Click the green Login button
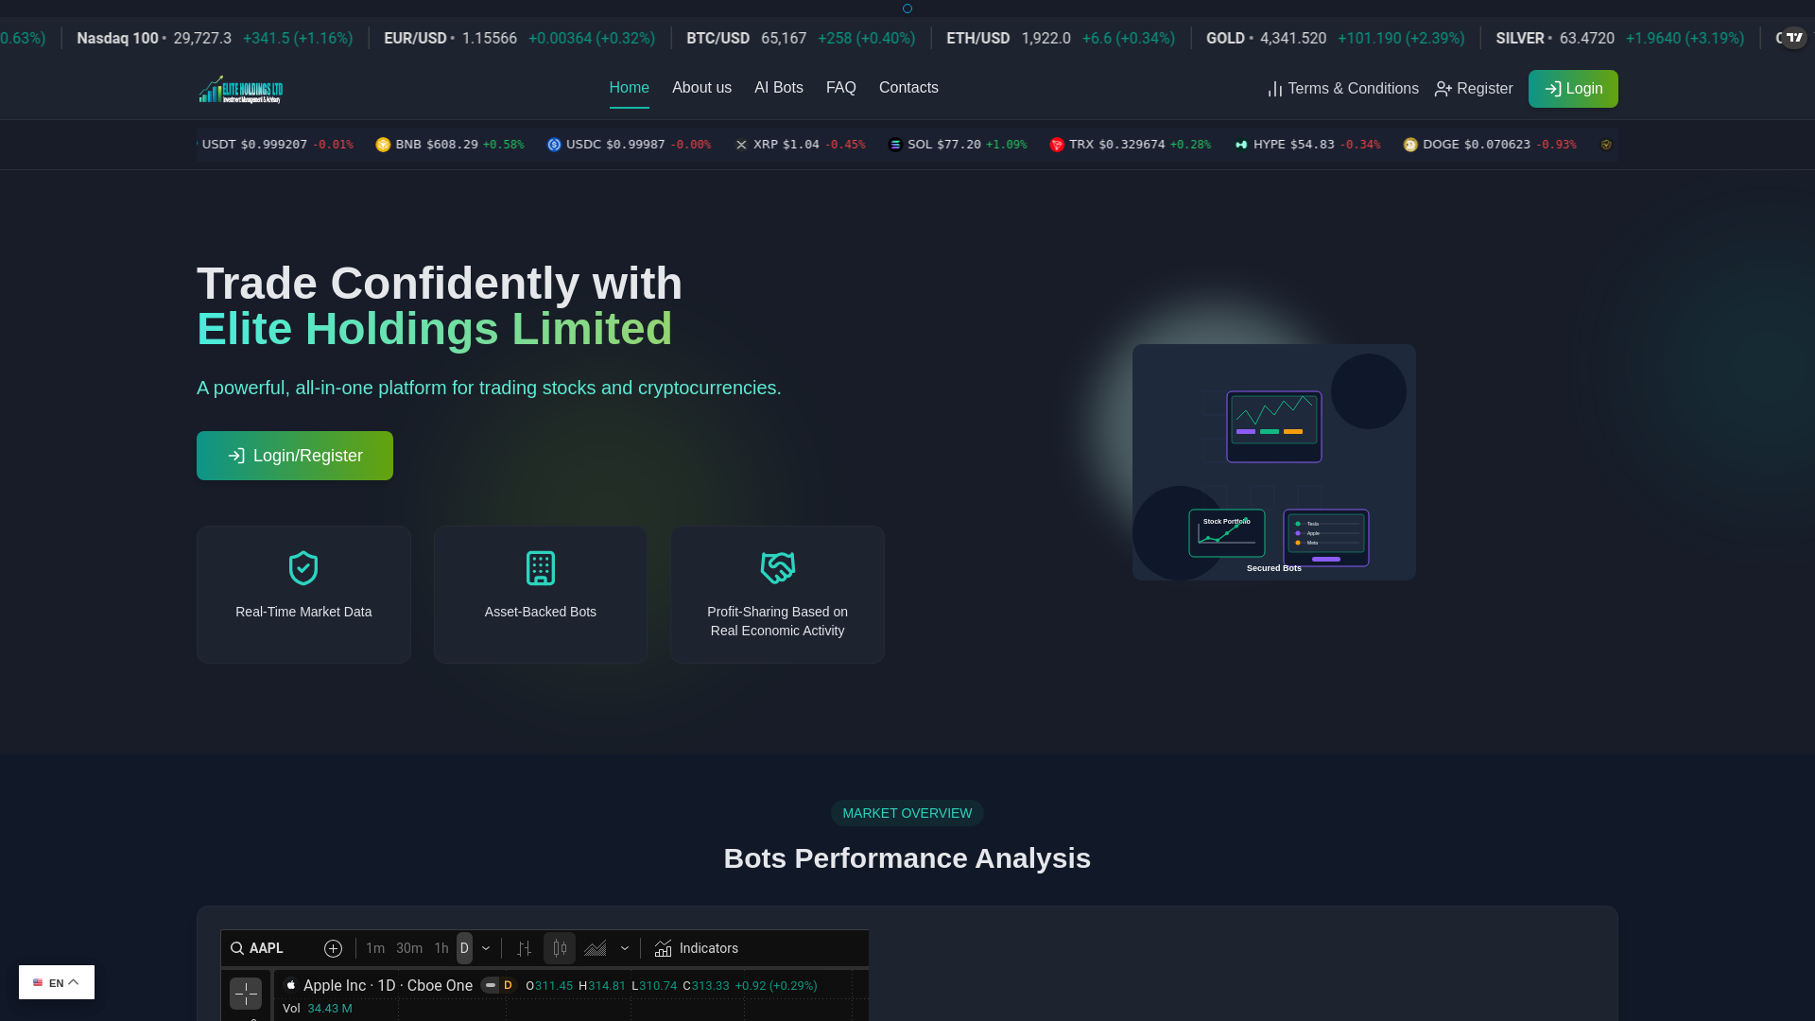Viewport: 1815px width, 1021px height. tap(1573, 89)
